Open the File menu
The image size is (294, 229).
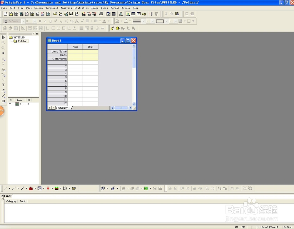tap(4, 8)
